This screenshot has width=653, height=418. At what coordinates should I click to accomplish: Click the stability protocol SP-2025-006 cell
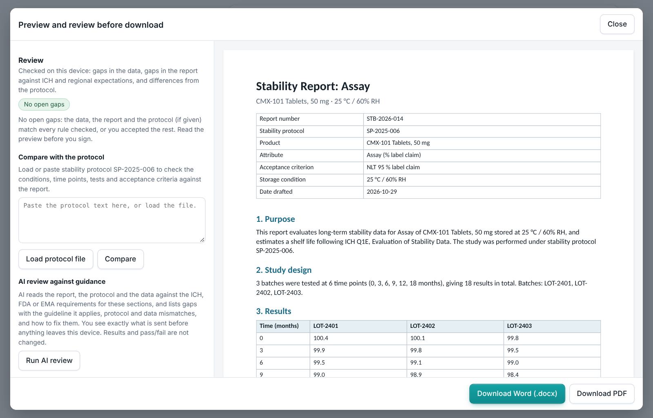[x=482, y=131]
